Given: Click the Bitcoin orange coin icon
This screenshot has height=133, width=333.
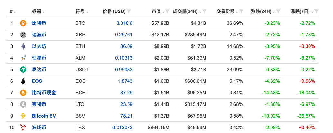Looking at the screenshot, I should coord(23,23).
